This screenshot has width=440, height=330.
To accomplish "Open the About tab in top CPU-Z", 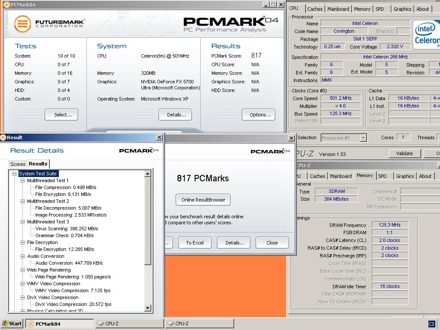I will coord(423,9).
